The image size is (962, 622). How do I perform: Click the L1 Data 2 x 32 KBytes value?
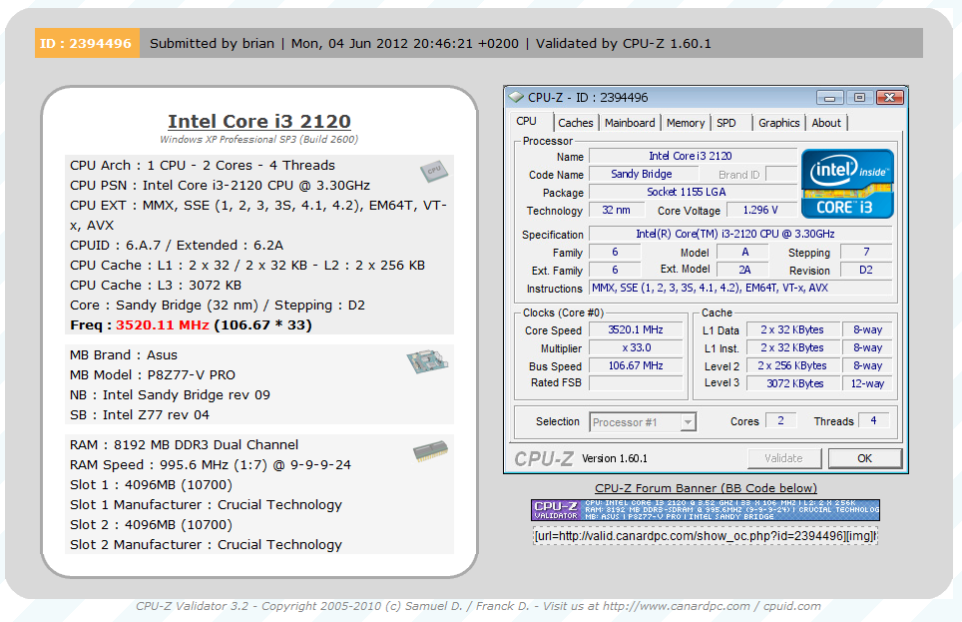tap(792, 329)
